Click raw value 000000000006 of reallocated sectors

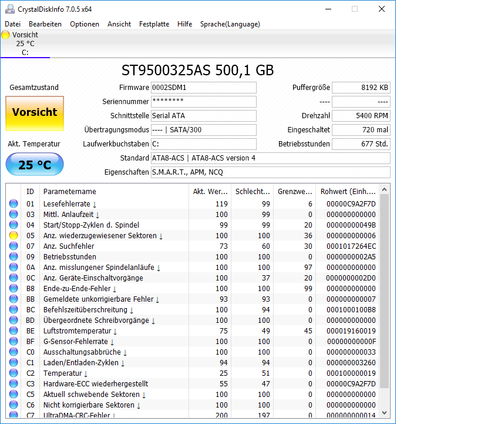(351, 236)
